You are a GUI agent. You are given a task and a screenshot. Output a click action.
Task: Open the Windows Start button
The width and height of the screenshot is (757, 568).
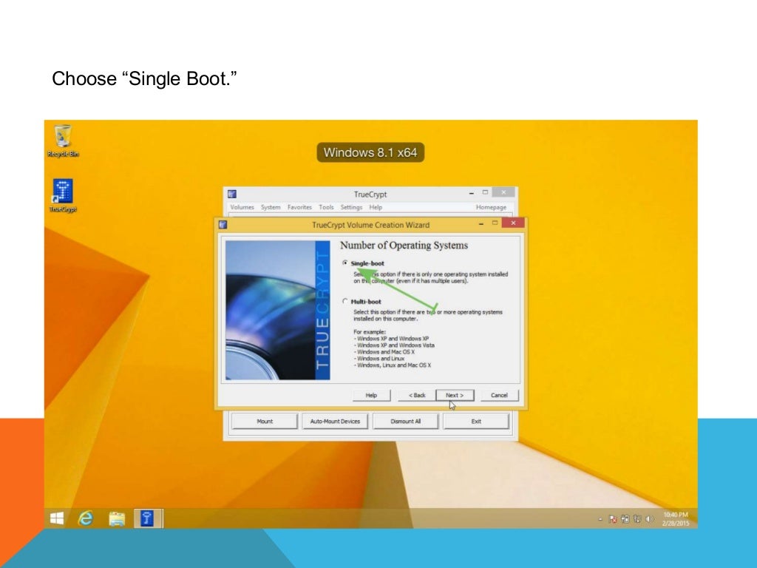click(x=57, y=518)
